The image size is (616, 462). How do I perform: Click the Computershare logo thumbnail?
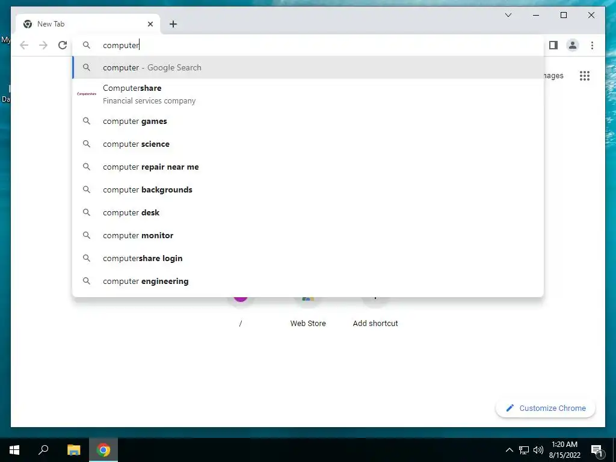pyautogui.click(x=87, y=94)
